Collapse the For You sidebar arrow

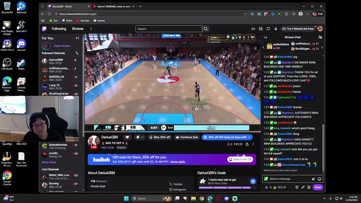pyautogui.click(x=77, y=38)
